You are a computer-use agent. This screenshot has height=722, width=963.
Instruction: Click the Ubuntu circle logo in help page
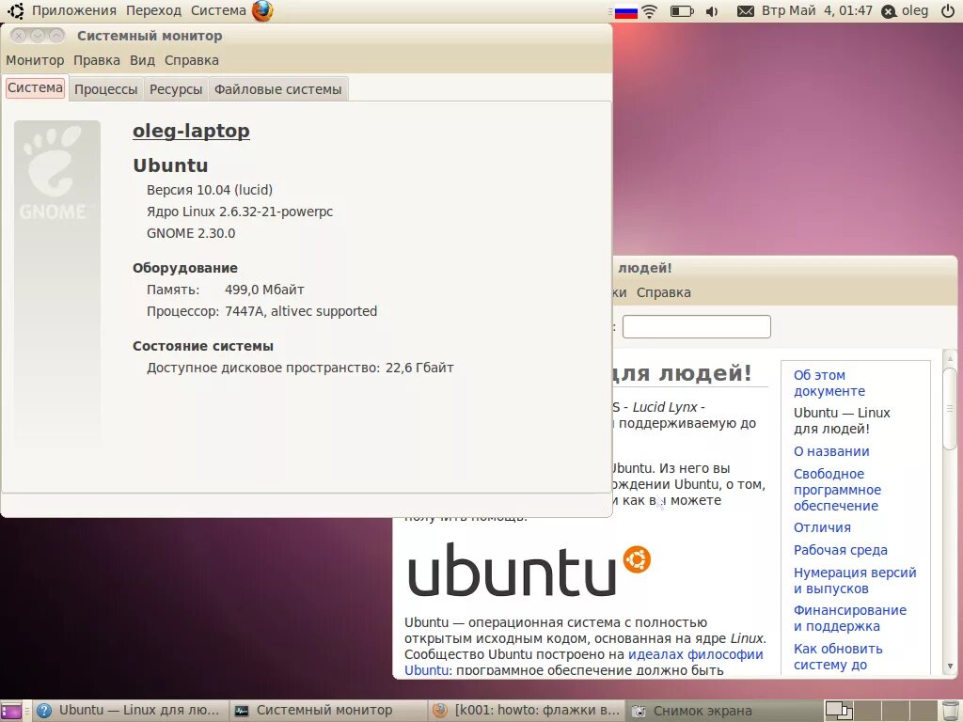coord(637,559)
